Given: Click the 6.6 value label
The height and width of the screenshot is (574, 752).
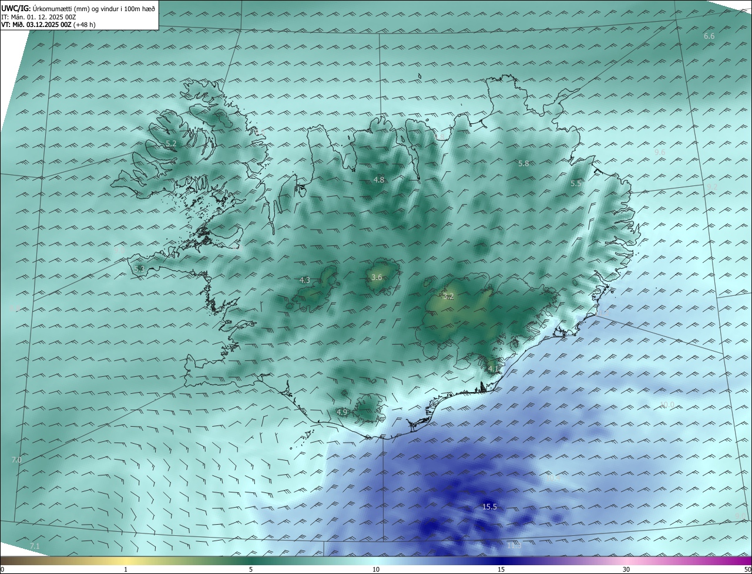Looking at the screenshot, I should tap(709, 36).
